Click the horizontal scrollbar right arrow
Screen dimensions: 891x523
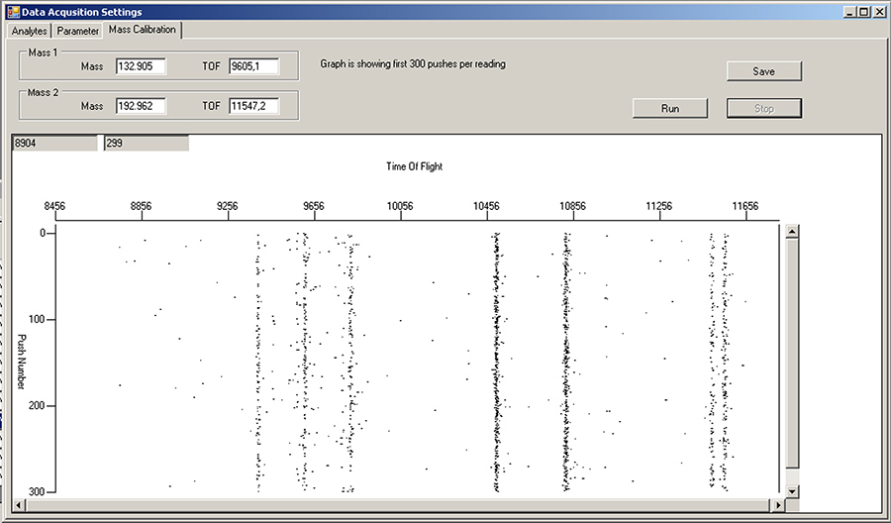pyautogui.click(x=778, y=506)
